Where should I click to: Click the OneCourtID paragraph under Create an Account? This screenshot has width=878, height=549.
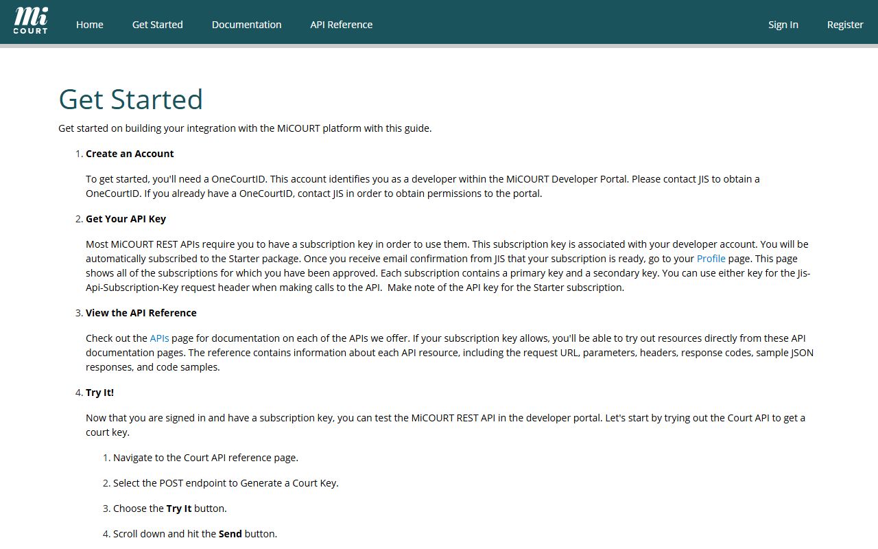click(423, 186)
